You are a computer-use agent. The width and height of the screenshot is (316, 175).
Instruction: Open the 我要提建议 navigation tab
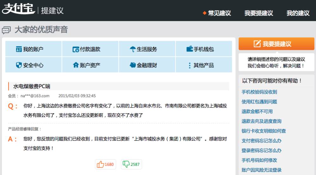(x=258, y=13)
